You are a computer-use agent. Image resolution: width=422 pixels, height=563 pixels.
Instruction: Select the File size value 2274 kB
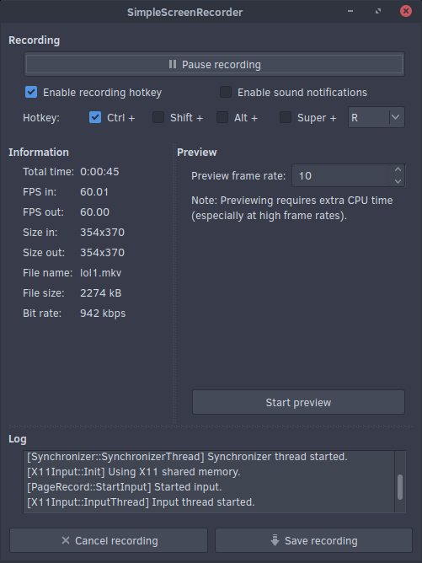100,293
